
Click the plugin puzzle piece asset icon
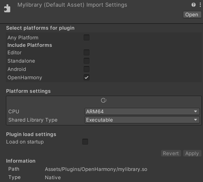point(7,8)
